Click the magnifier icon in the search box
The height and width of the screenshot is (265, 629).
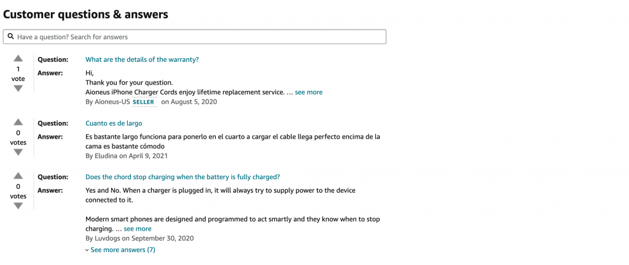click(11, 36)
